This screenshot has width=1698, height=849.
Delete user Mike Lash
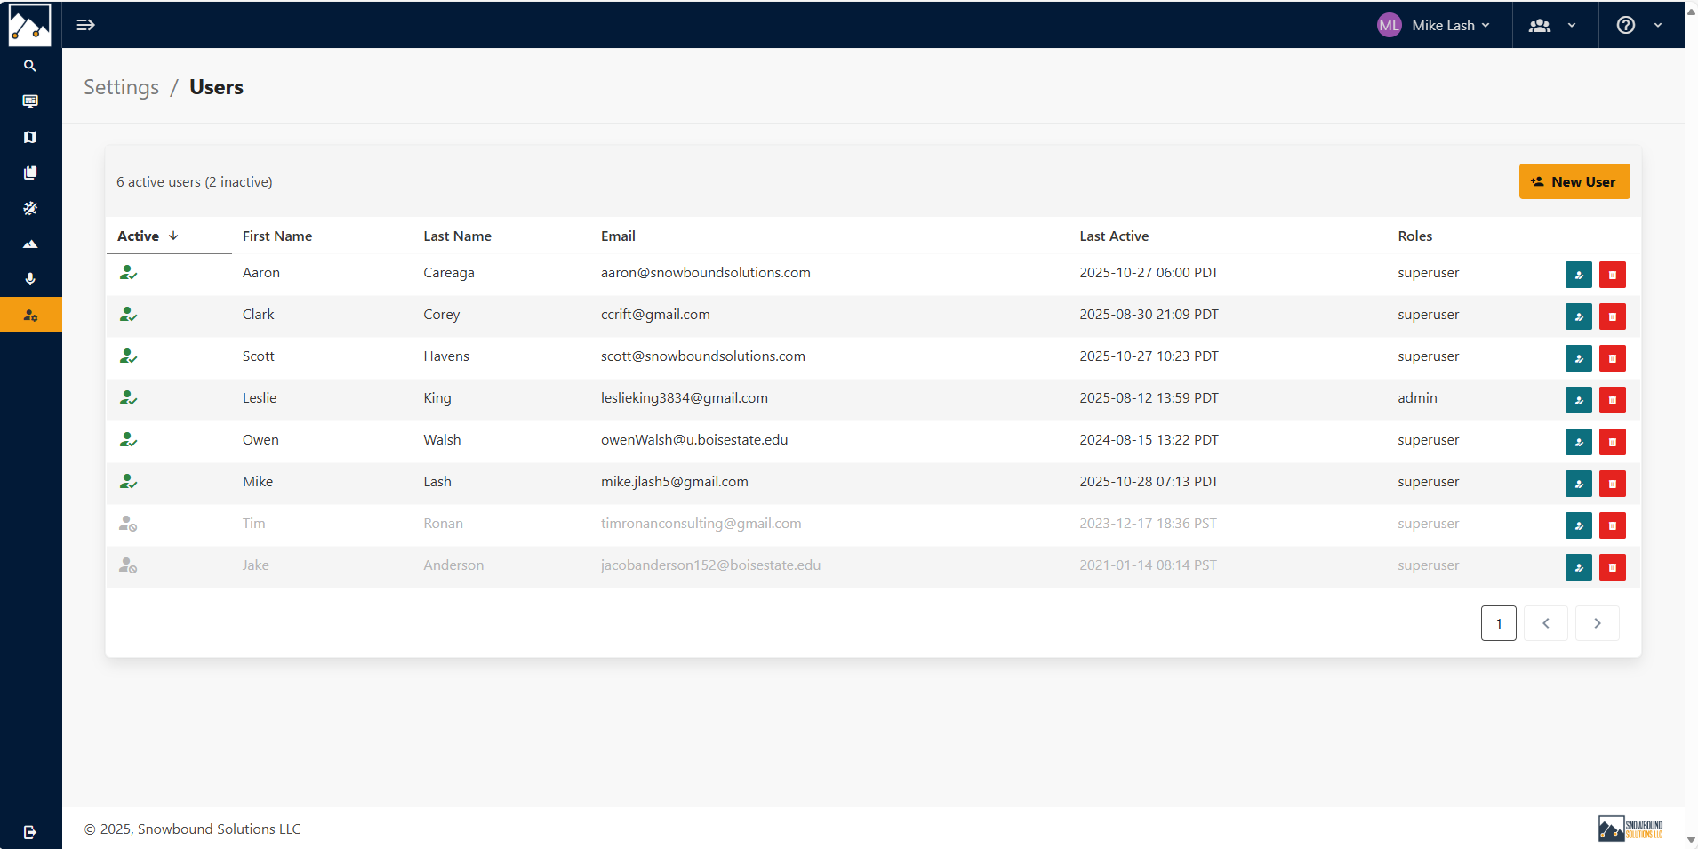coord(1613,484)
